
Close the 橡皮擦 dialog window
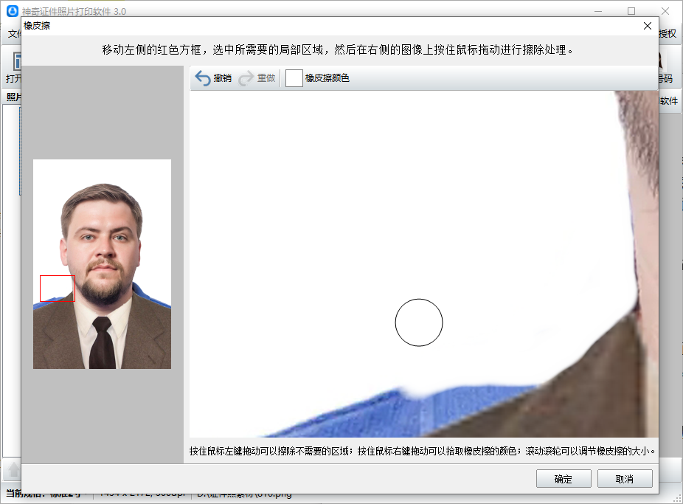point(648,26)
